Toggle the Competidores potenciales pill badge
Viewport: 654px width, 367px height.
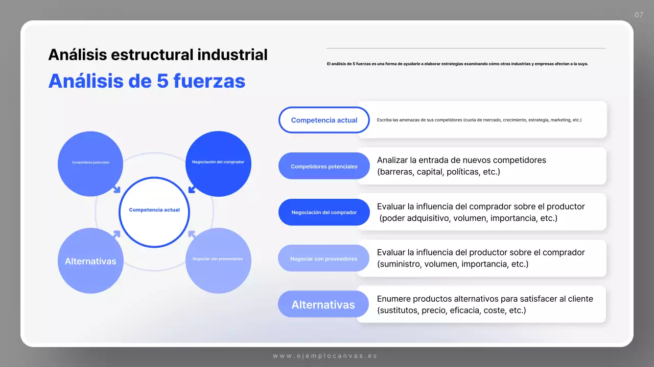(x=323, y=166)
